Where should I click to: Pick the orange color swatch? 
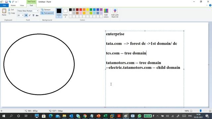click(84, 10)
